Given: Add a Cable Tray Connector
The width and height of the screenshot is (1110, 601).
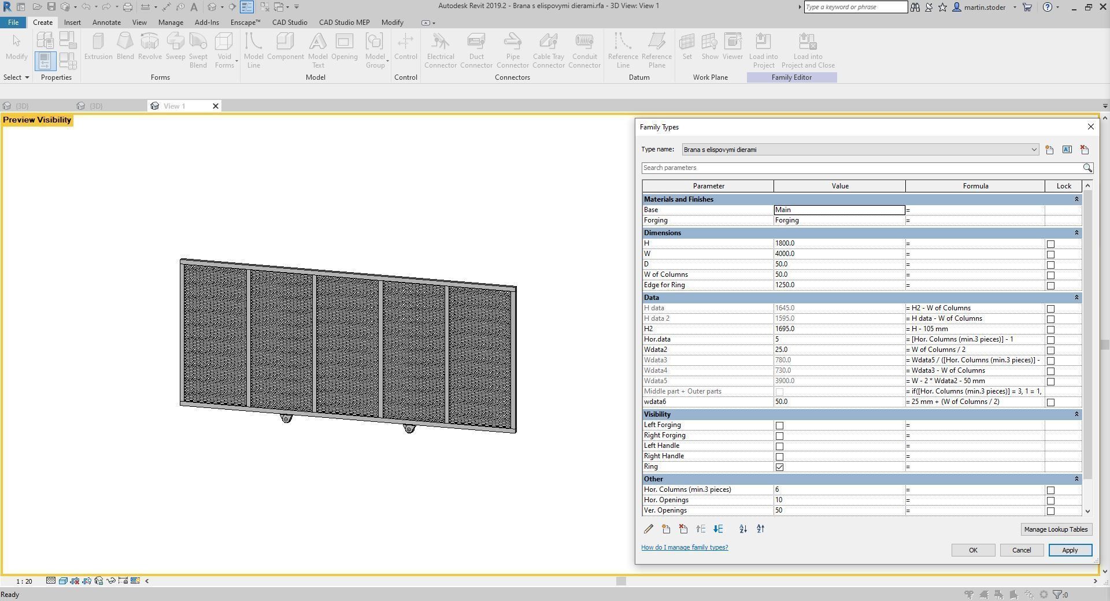Looking at the screenshot, I should 549,50.
